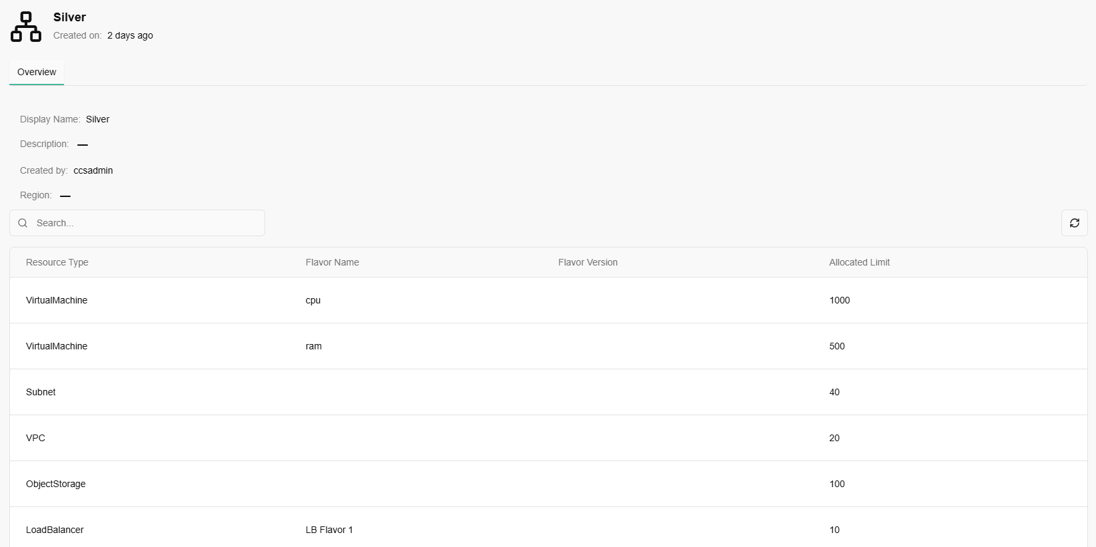Screen dimensions: 1096x547
Task: Select the Subnet resource row
Action: [41, 392]
